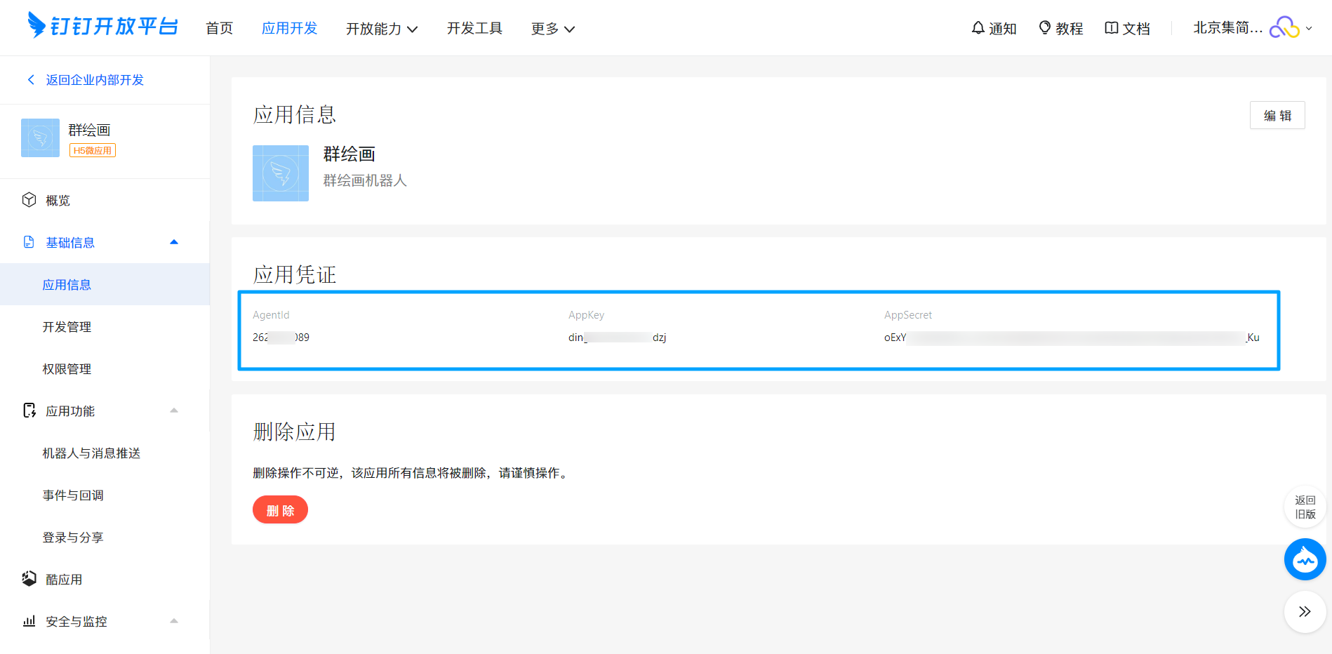Click the back arrow icon
Image resolution: width=1332 pixels, height=654 pixels.
31,80
